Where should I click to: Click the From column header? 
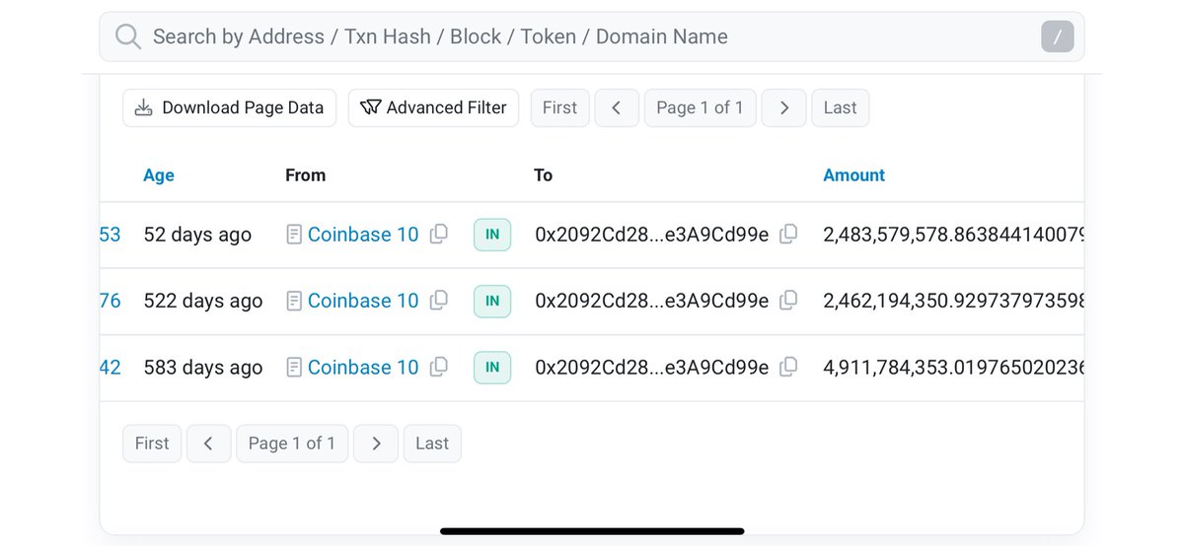305,175
